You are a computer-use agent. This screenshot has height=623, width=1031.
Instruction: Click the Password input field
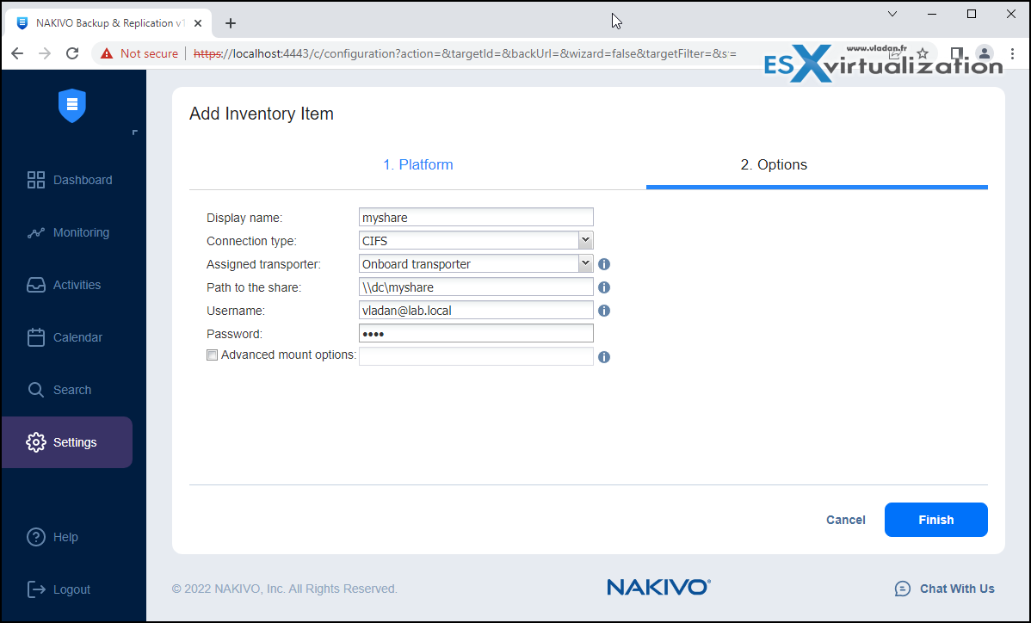click(x=476, y=333)
